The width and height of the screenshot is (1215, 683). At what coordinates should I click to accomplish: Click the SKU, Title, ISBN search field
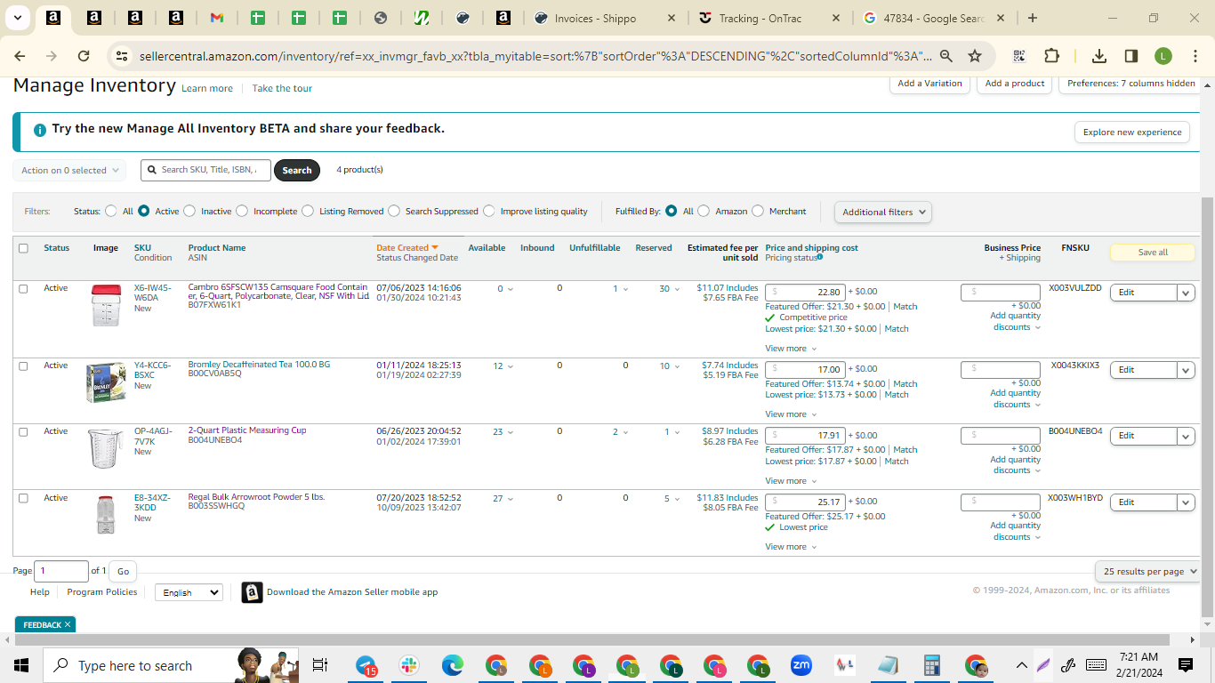coord(205,170)
